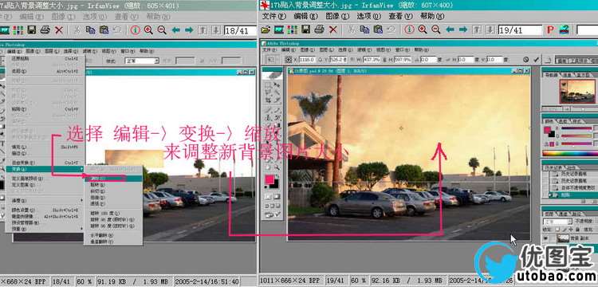Viewport: 598px width, 287px height.
Task: Select highlighted 缩放 item in transform submenu
Action: coord(113,179)
